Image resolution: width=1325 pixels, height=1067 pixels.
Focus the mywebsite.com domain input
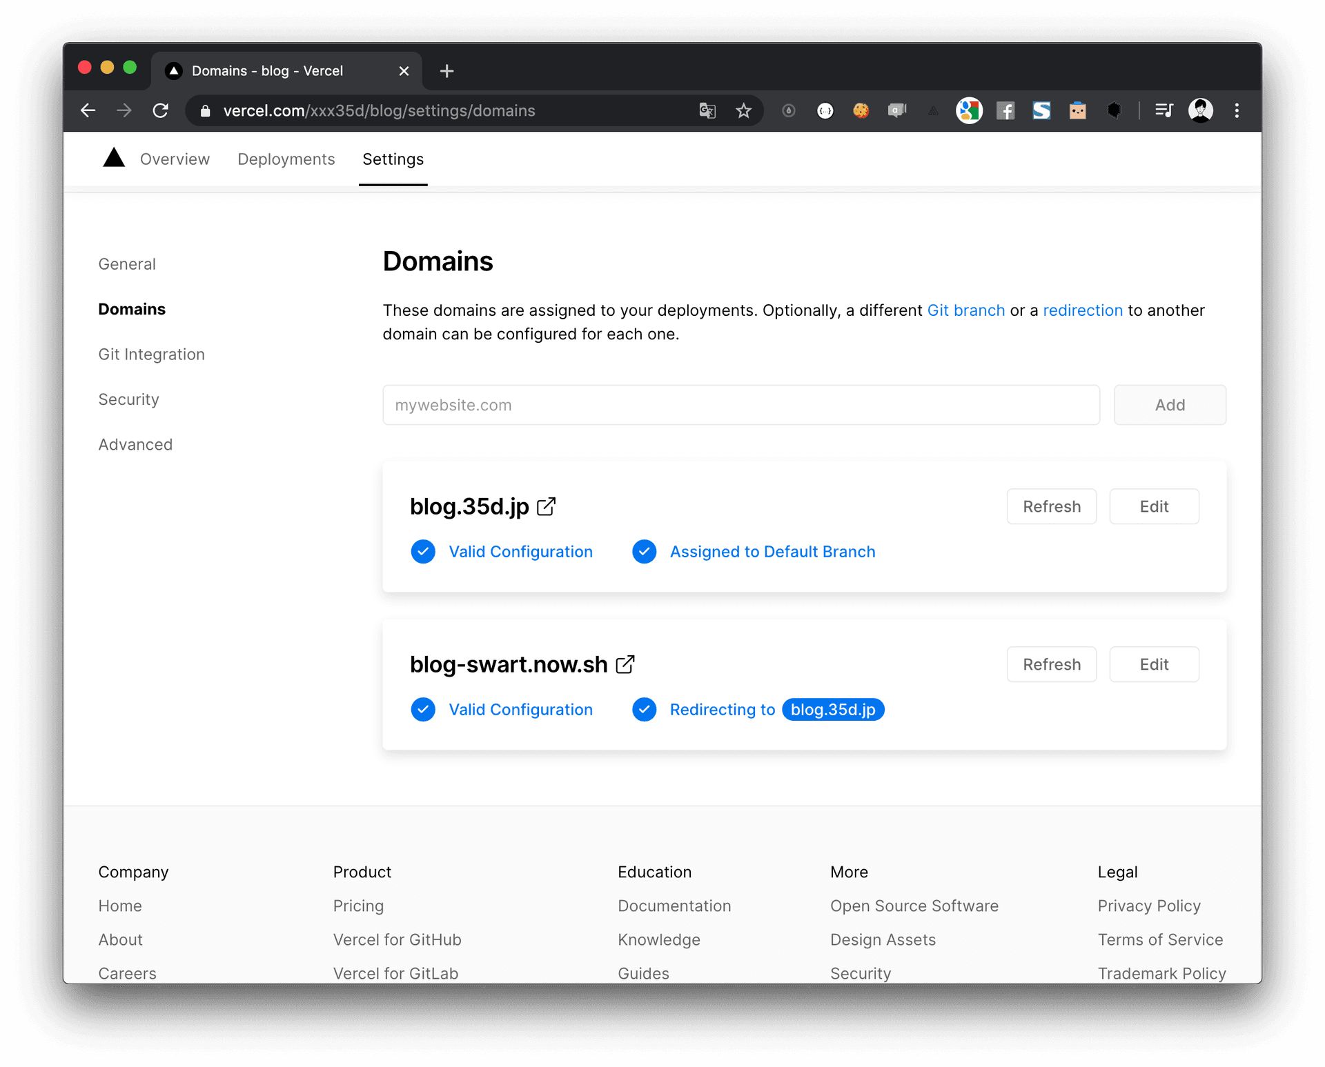(x=741, y=405)
